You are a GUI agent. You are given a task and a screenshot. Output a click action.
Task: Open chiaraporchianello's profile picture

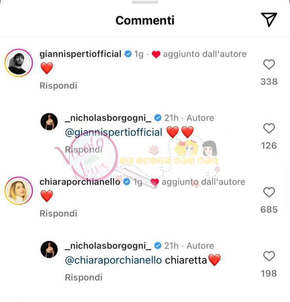click(19, 191)
